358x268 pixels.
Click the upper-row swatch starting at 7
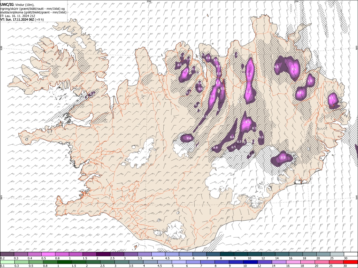pos(213,254)
